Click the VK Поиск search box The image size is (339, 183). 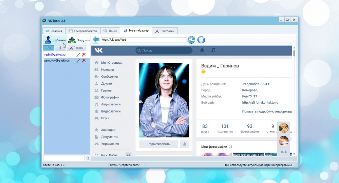point(164,50)
